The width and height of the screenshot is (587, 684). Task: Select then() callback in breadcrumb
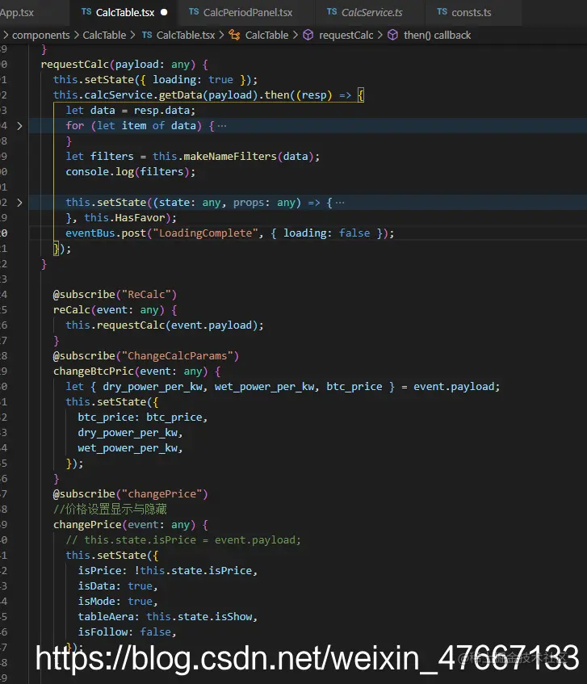[x=437, y=36]
